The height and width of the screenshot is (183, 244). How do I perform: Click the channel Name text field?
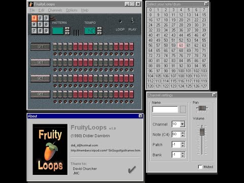(165, 109)
